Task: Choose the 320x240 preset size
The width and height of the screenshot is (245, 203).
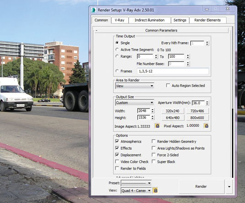Action: pos(173,111)
